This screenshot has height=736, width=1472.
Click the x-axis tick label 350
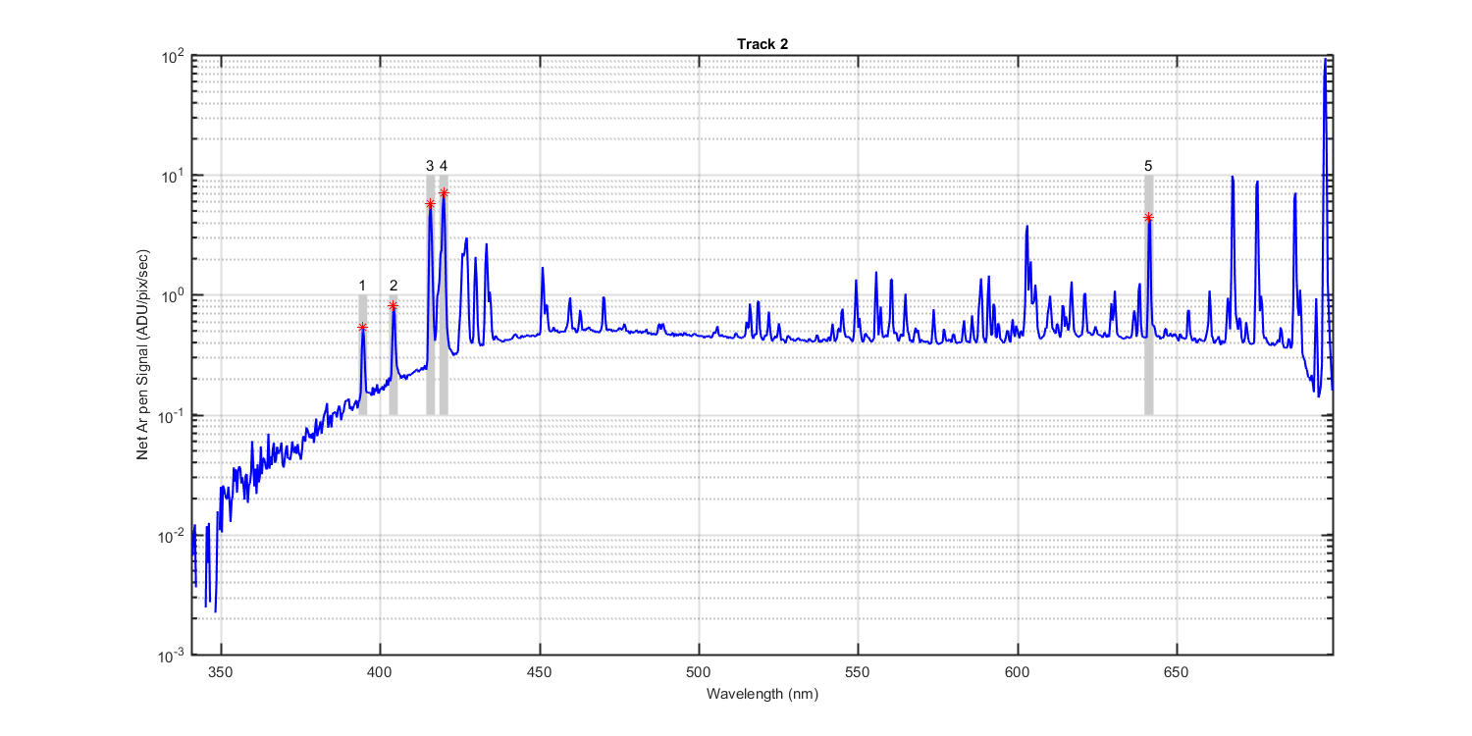pyautogui.click(x=222, y=672)
